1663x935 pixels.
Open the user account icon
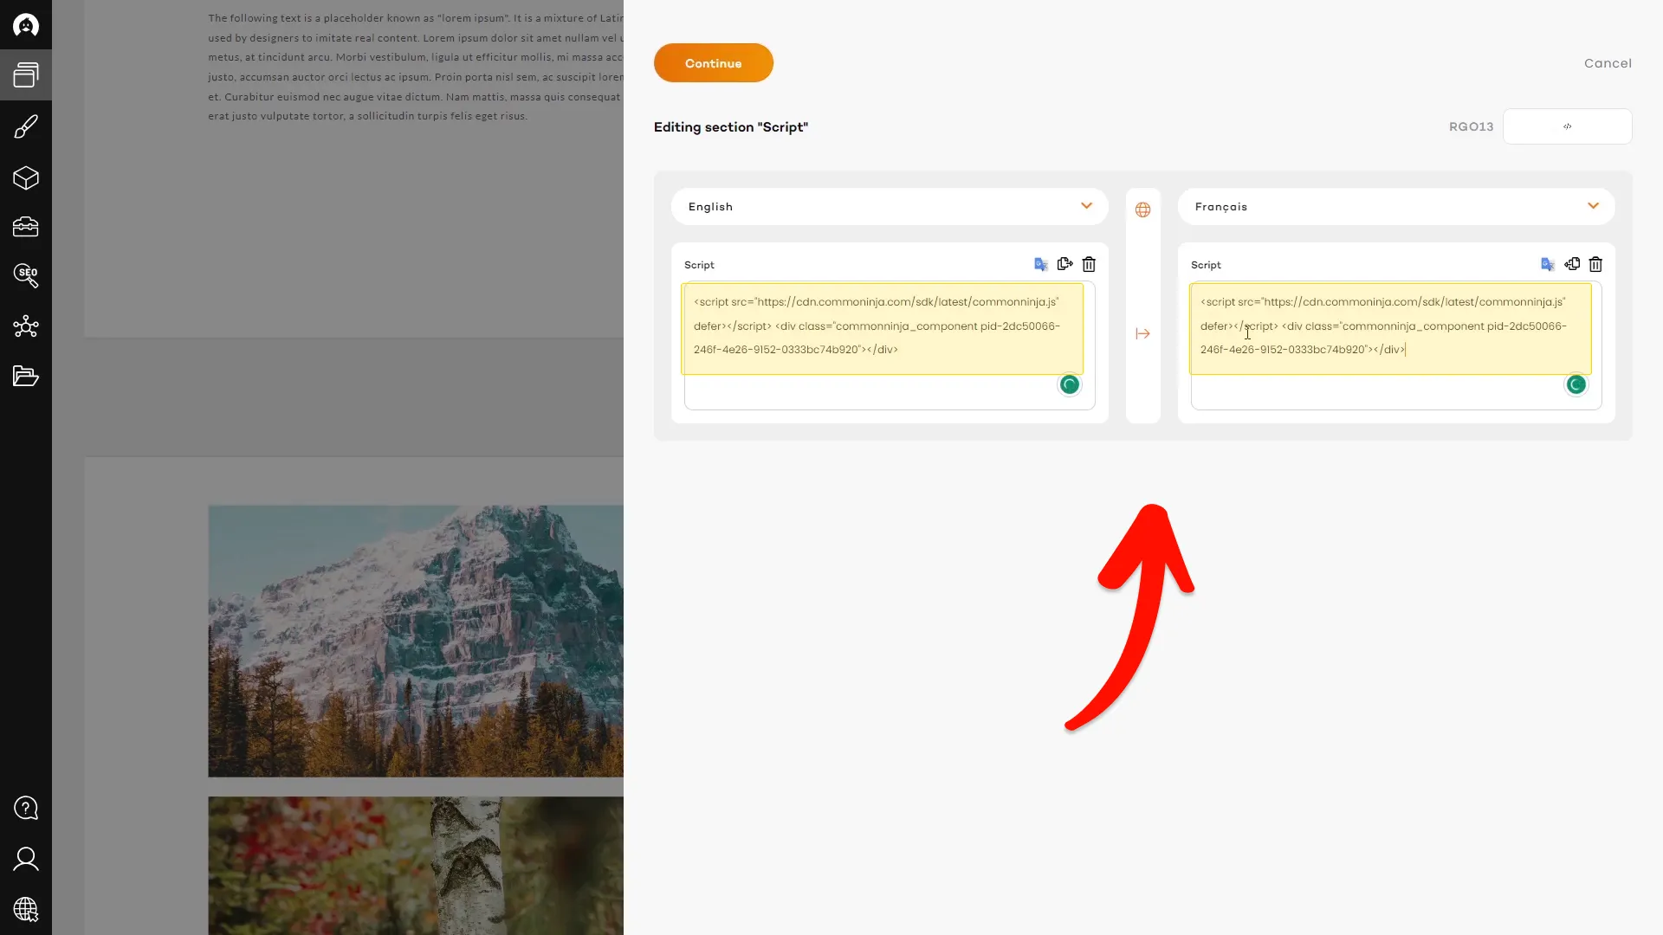[x=26, y=859]
